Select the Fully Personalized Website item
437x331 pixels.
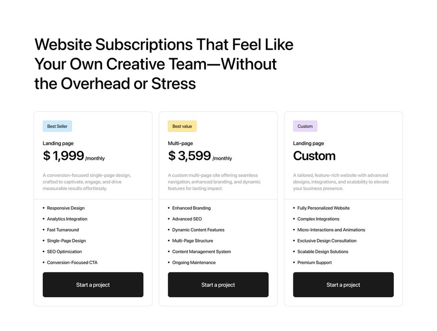[323, 208]
